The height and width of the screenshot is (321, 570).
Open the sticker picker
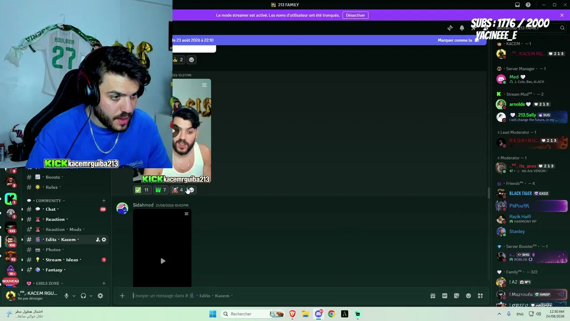(x=456, y=296)
